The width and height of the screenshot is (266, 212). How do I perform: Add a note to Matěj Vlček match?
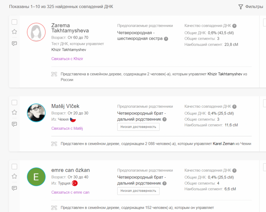15,124
